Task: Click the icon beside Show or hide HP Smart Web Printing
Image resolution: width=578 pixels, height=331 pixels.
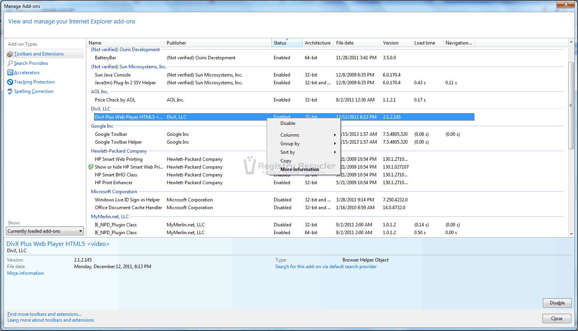Action: [91, 167]
